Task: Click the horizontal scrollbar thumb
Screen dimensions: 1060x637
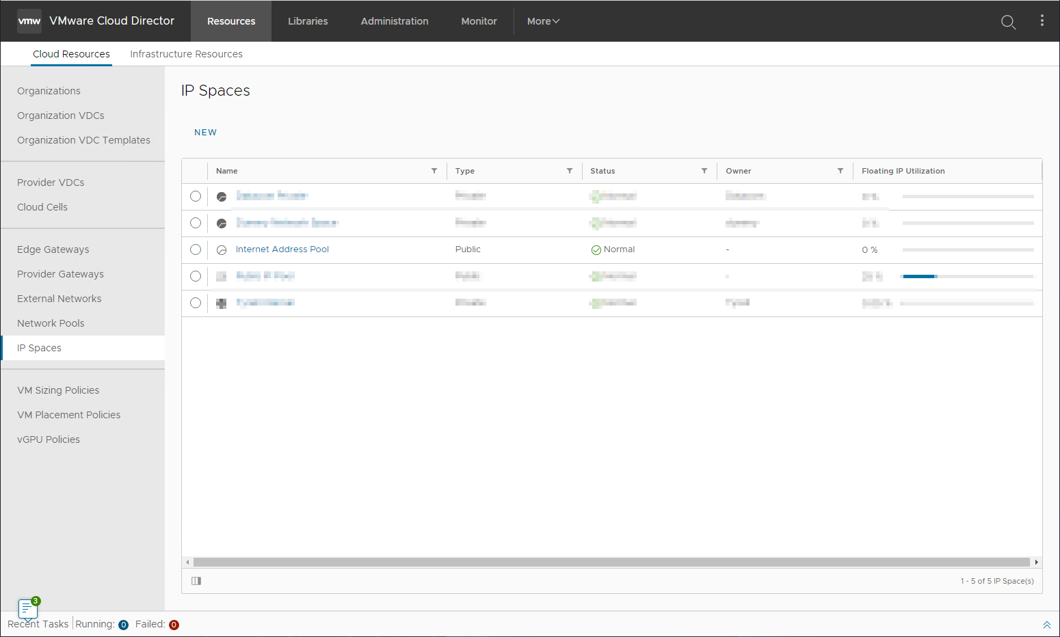Action: (611, 562)
